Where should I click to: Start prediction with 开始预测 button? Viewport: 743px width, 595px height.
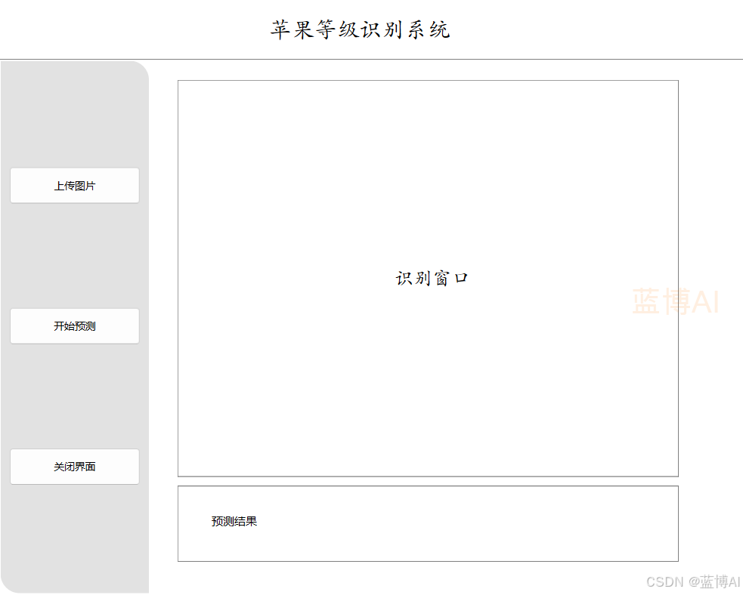click(x=75, y=326)
